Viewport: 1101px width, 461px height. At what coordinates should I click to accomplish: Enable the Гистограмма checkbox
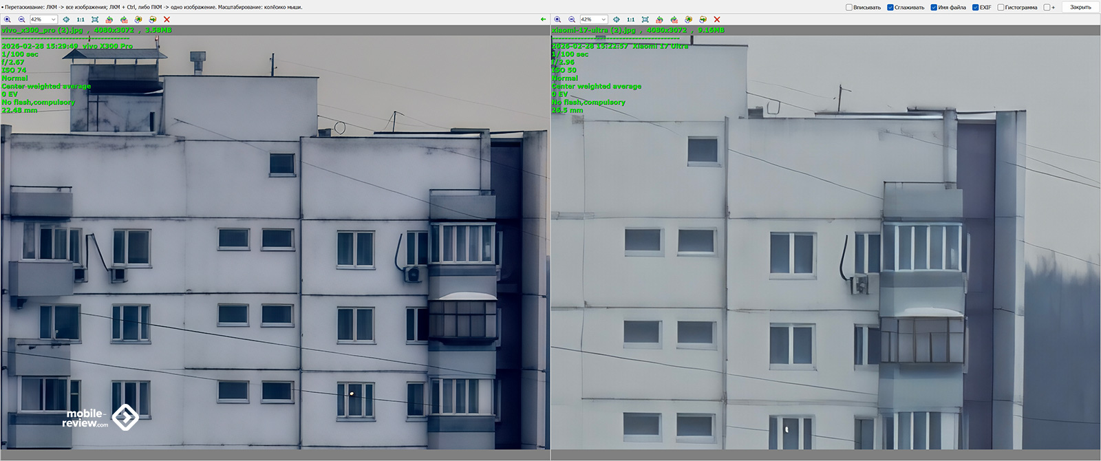tap(1001, 8)
